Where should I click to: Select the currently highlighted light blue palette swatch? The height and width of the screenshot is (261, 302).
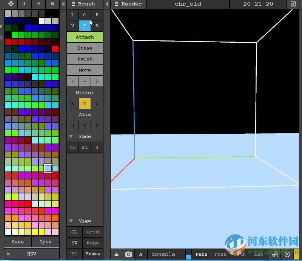48,169
